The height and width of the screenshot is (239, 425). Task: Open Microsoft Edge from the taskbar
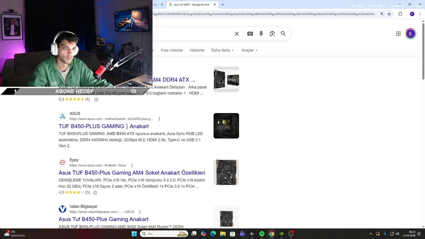pos(213,234)
